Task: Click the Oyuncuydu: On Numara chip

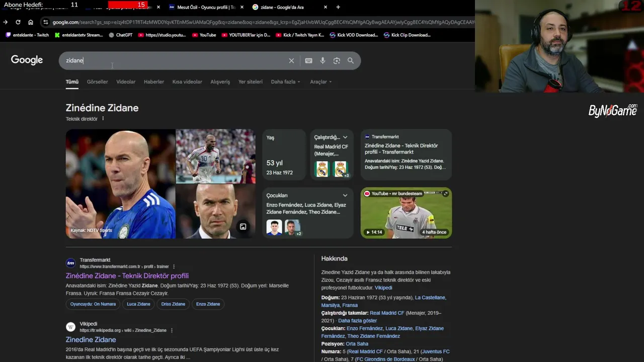Action: point(93,304)
